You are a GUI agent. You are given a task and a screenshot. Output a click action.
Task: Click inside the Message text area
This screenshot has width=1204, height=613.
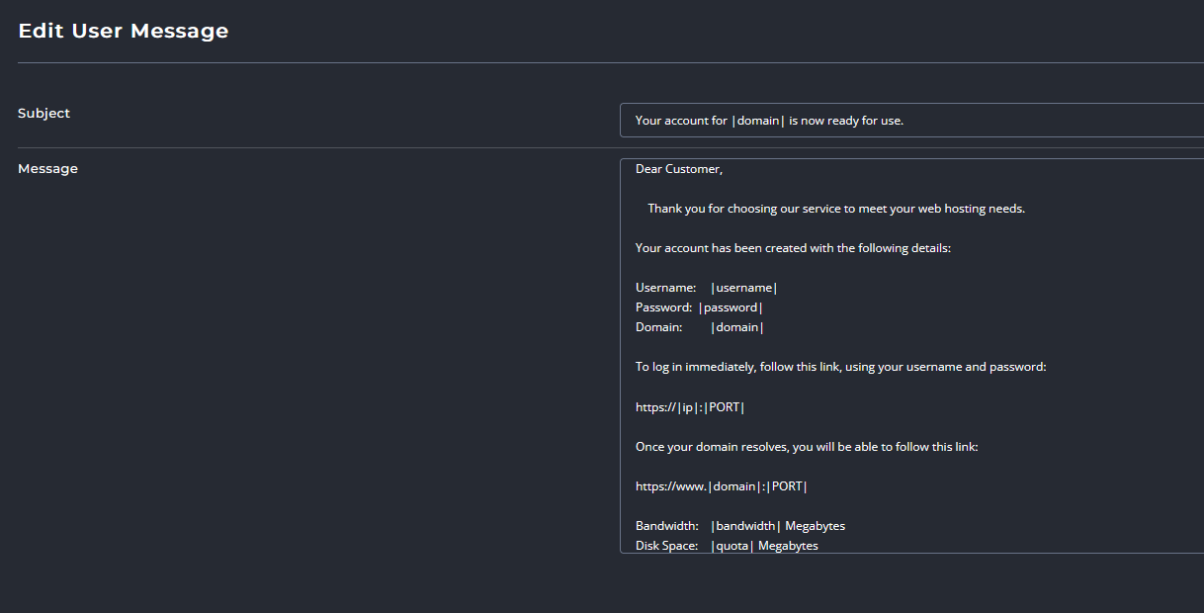click(x=911, y=356)
